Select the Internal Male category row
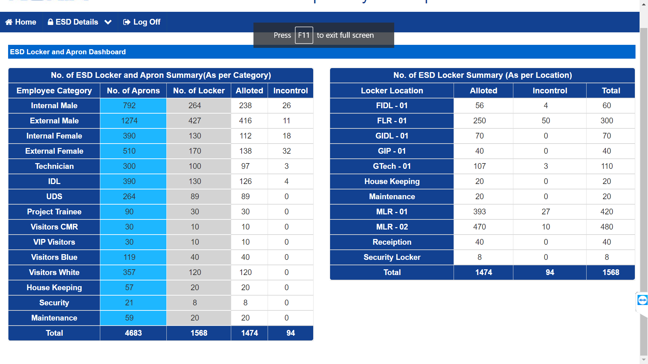 (161, 106)
